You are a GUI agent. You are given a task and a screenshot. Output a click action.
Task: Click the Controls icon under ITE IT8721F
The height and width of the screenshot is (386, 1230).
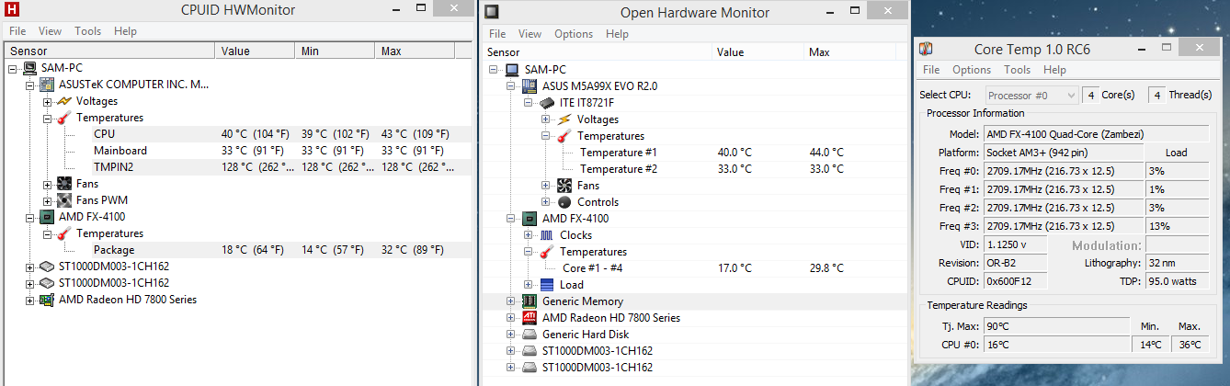click(564, 202)
